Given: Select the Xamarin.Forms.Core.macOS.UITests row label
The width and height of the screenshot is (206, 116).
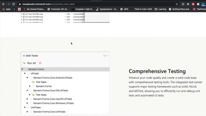Looking at the screenshot, I should [52, 99].
